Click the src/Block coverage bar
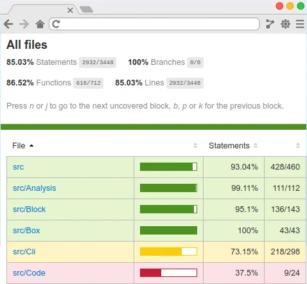The image size is (307, 284). (168, 209)
